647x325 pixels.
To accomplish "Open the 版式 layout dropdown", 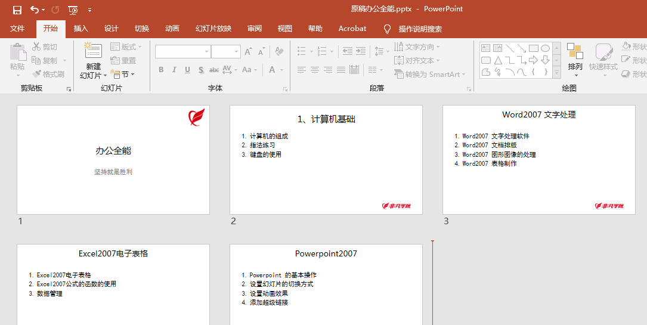I will 126,47.
